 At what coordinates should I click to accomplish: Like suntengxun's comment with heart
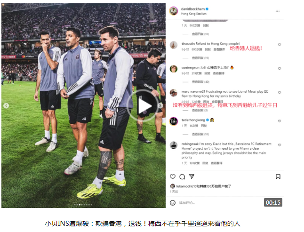click(280, 69)
